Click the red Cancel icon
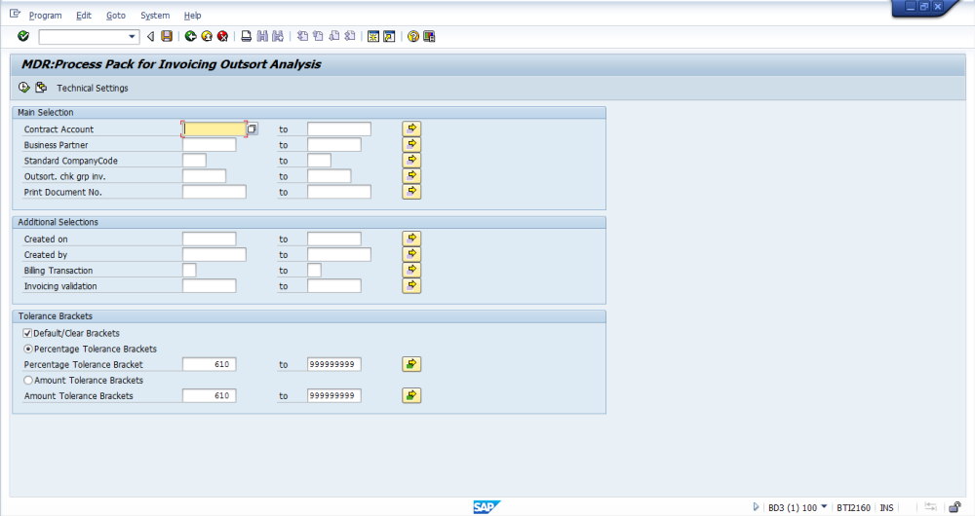 point(222,36)
